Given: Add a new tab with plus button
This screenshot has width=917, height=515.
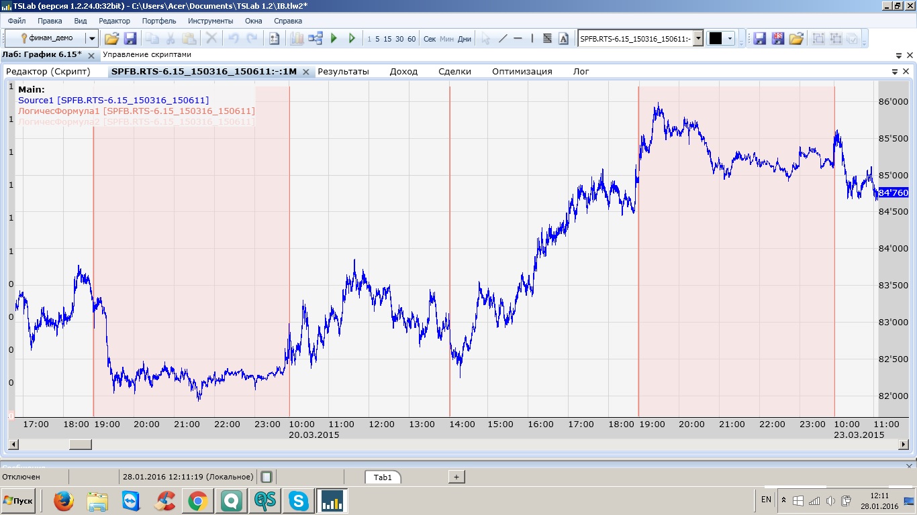Looking at the screenshot, I should tap(456, 477).
